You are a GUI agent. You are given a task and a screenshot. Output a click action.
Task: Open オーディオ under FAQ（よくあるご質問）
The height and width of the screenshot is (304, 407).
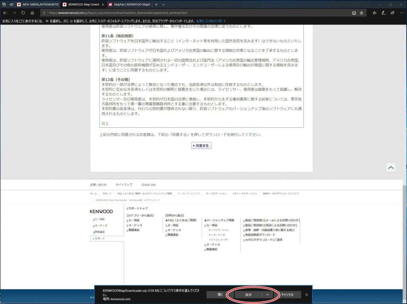point(173,230)
